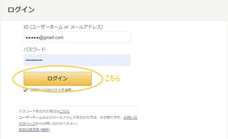Click the 次回からのIDの入力を省略 label text
Screen dimensions: 228x139
coord(51,90)
